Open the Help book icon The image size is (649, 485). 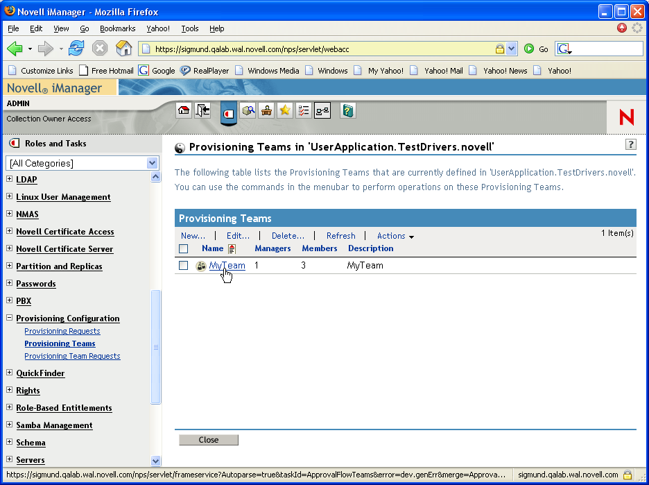pos(348,110)
